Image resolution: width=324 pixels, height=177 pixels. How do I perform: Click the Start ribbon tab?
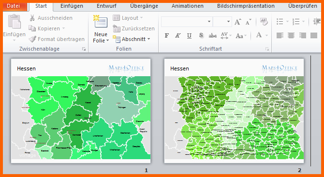click(x=41, y=6)
